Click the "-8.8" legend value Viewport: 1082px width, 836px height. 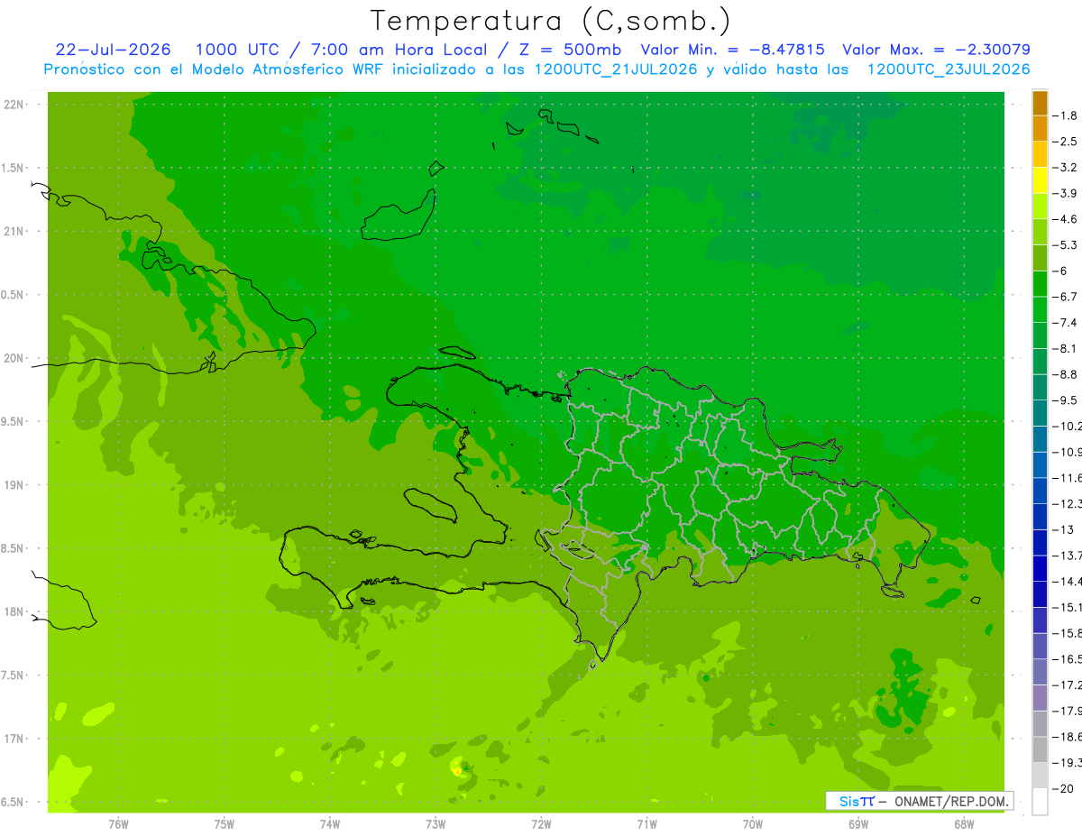coord(1067,374)
